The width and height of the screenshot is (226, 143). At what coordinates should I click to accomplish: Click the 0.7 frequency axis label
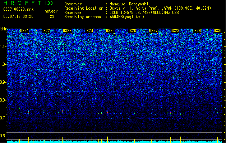click(x=3, y=118)
